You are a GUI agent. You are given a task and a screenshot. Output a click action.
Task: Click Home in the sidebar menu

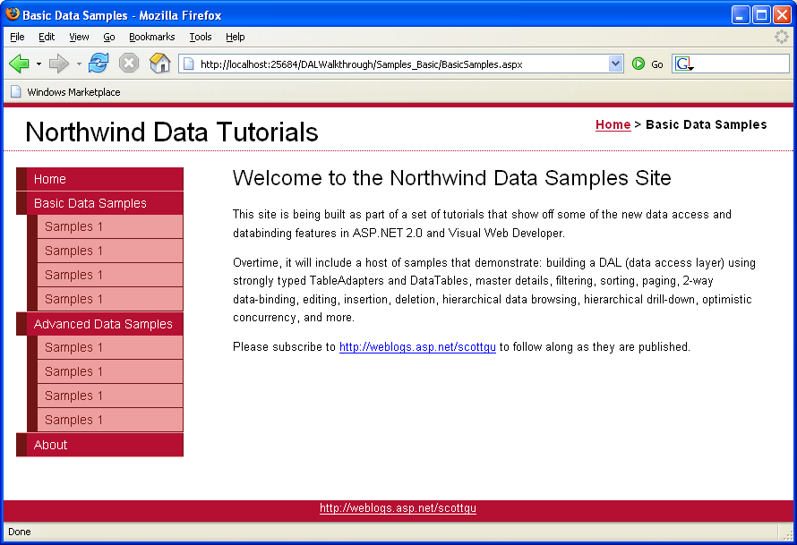(99, 179)
